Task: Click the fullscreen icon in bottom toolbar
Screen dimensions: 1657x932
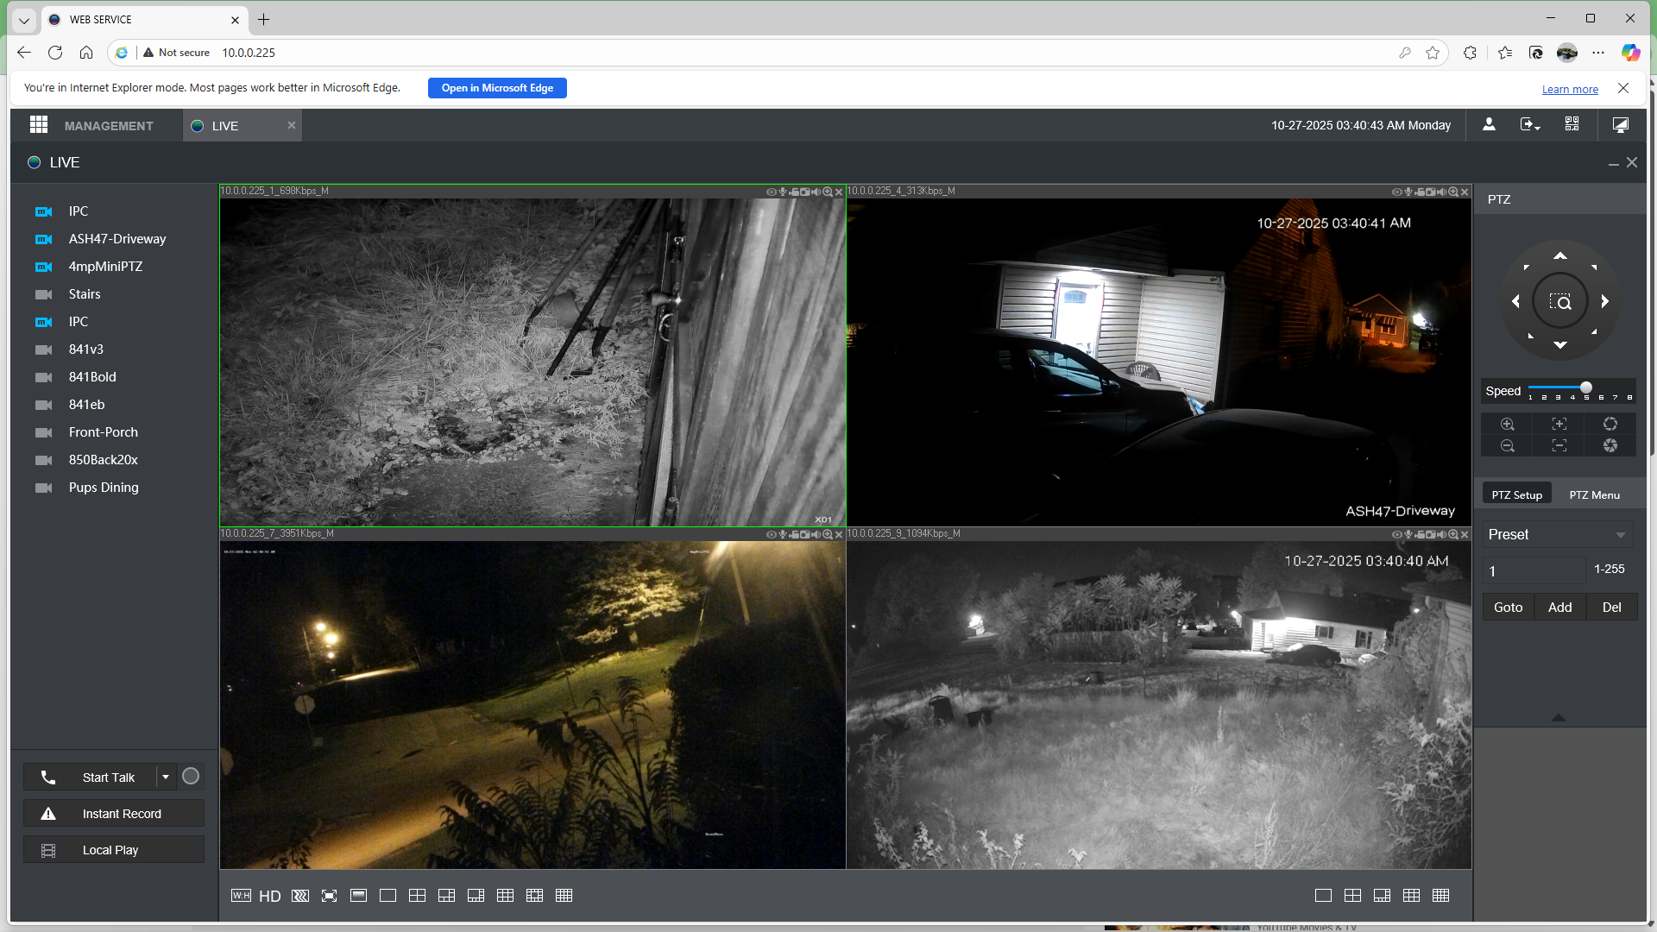Action: (329, 896)
